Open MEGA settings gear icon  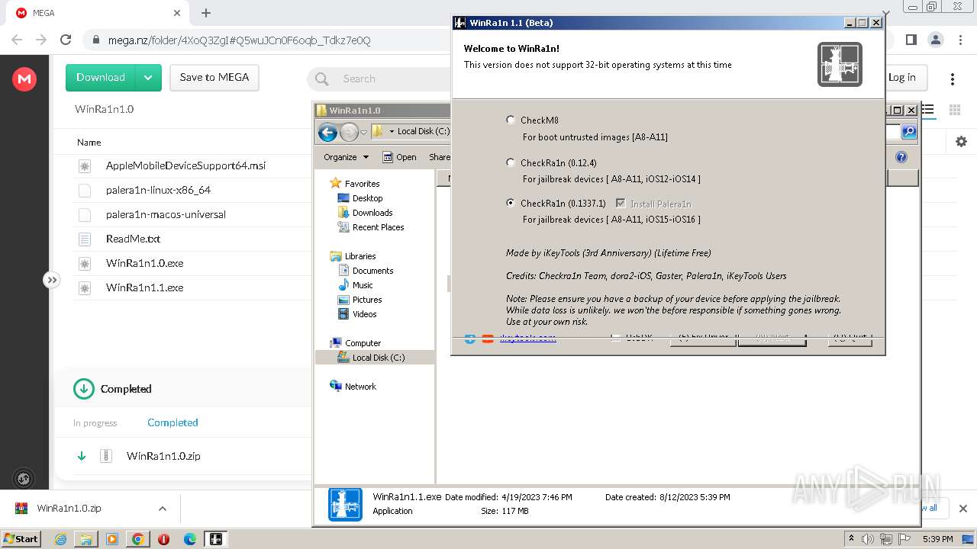click(961, 142)
